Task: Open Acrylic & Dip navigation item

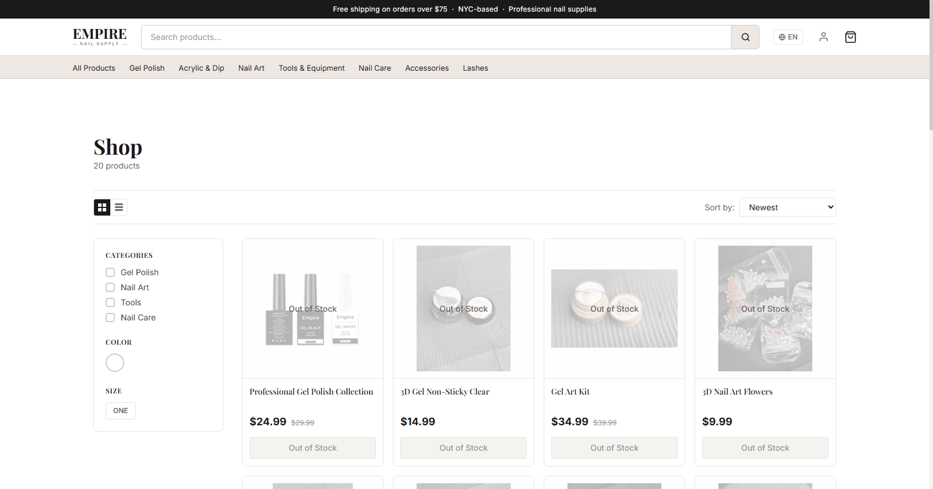Action: coord(201,68)
